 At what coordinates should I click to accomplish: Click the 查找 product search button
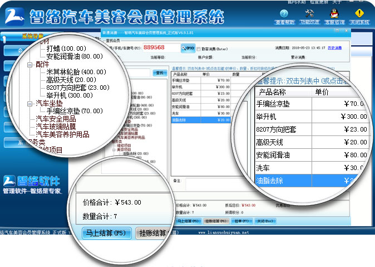pos(160,73)
